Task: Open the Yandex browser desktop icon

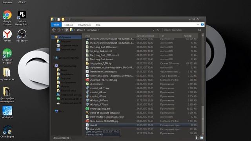Action: pyautogui.click(x=7, y=36)
